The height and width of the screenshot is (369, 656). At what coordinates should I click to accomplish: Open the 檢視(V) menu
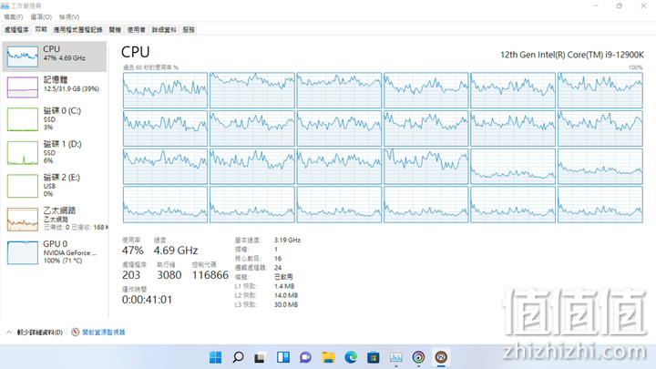[69, 16]
